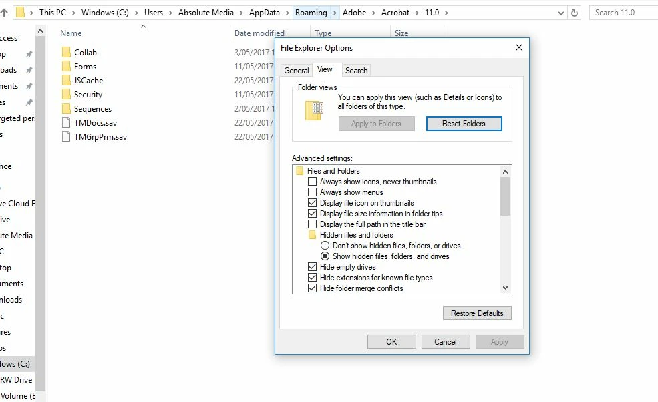Viewport: 658px width, 402px height.
Task: Click navigation pane scrollbar up arrow
Action: click(40, 31)
